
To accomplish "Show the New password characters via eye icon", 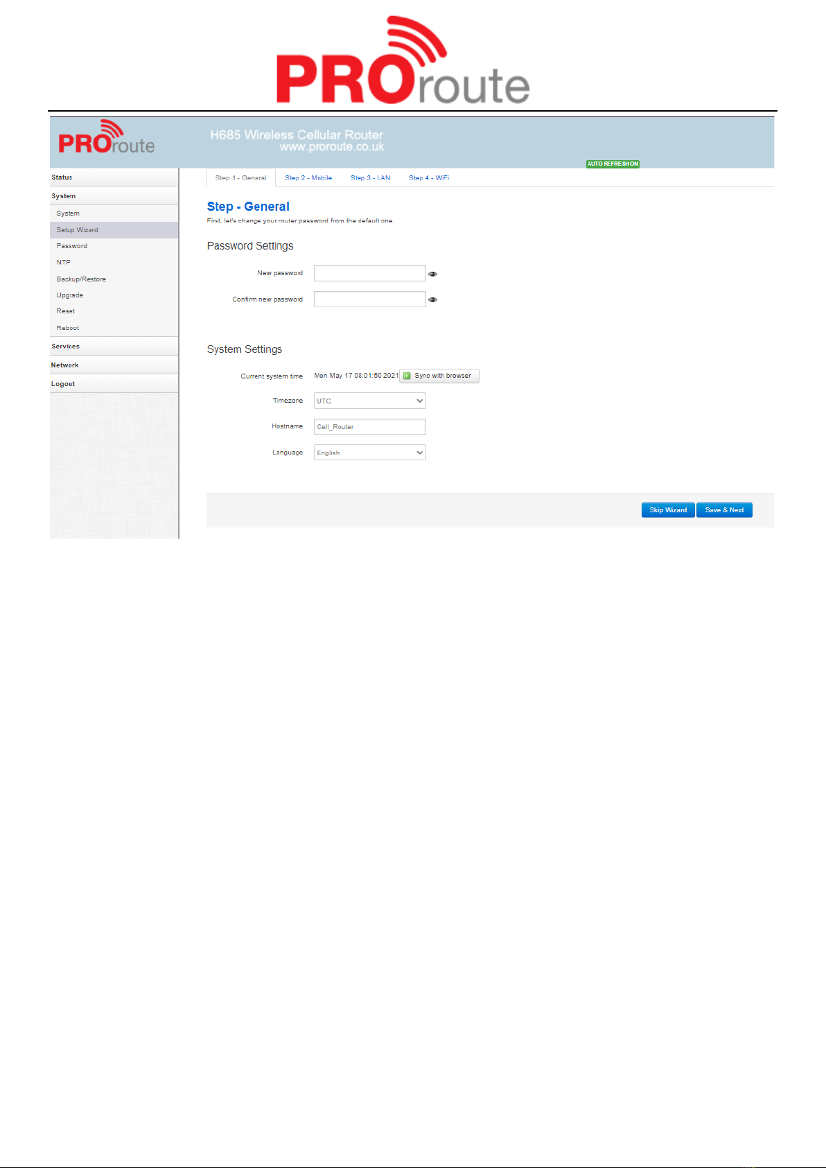I will tap(432, 274).
